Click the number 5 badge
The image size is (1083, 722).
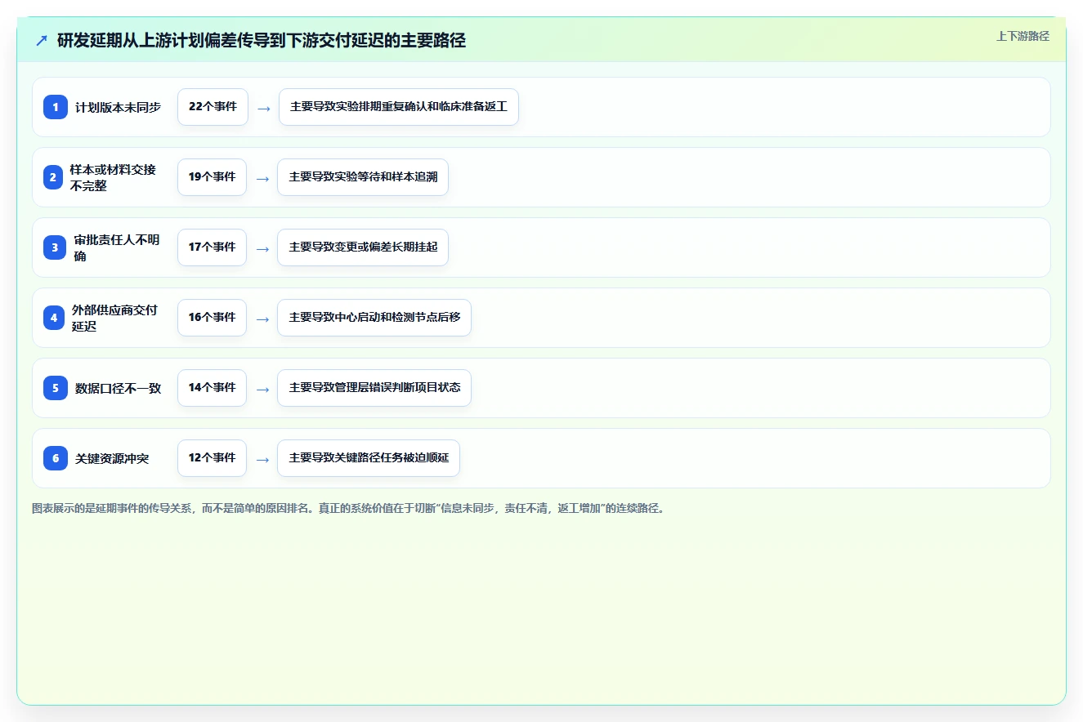pyautogui.click(x=56, y=388)
